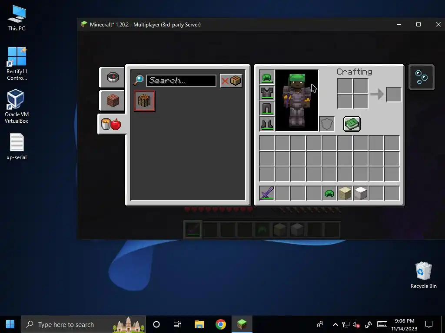This screenshot has height=333, width=445.
Task: Select the This PC desktop icon
Action: [x=17, y=18]
